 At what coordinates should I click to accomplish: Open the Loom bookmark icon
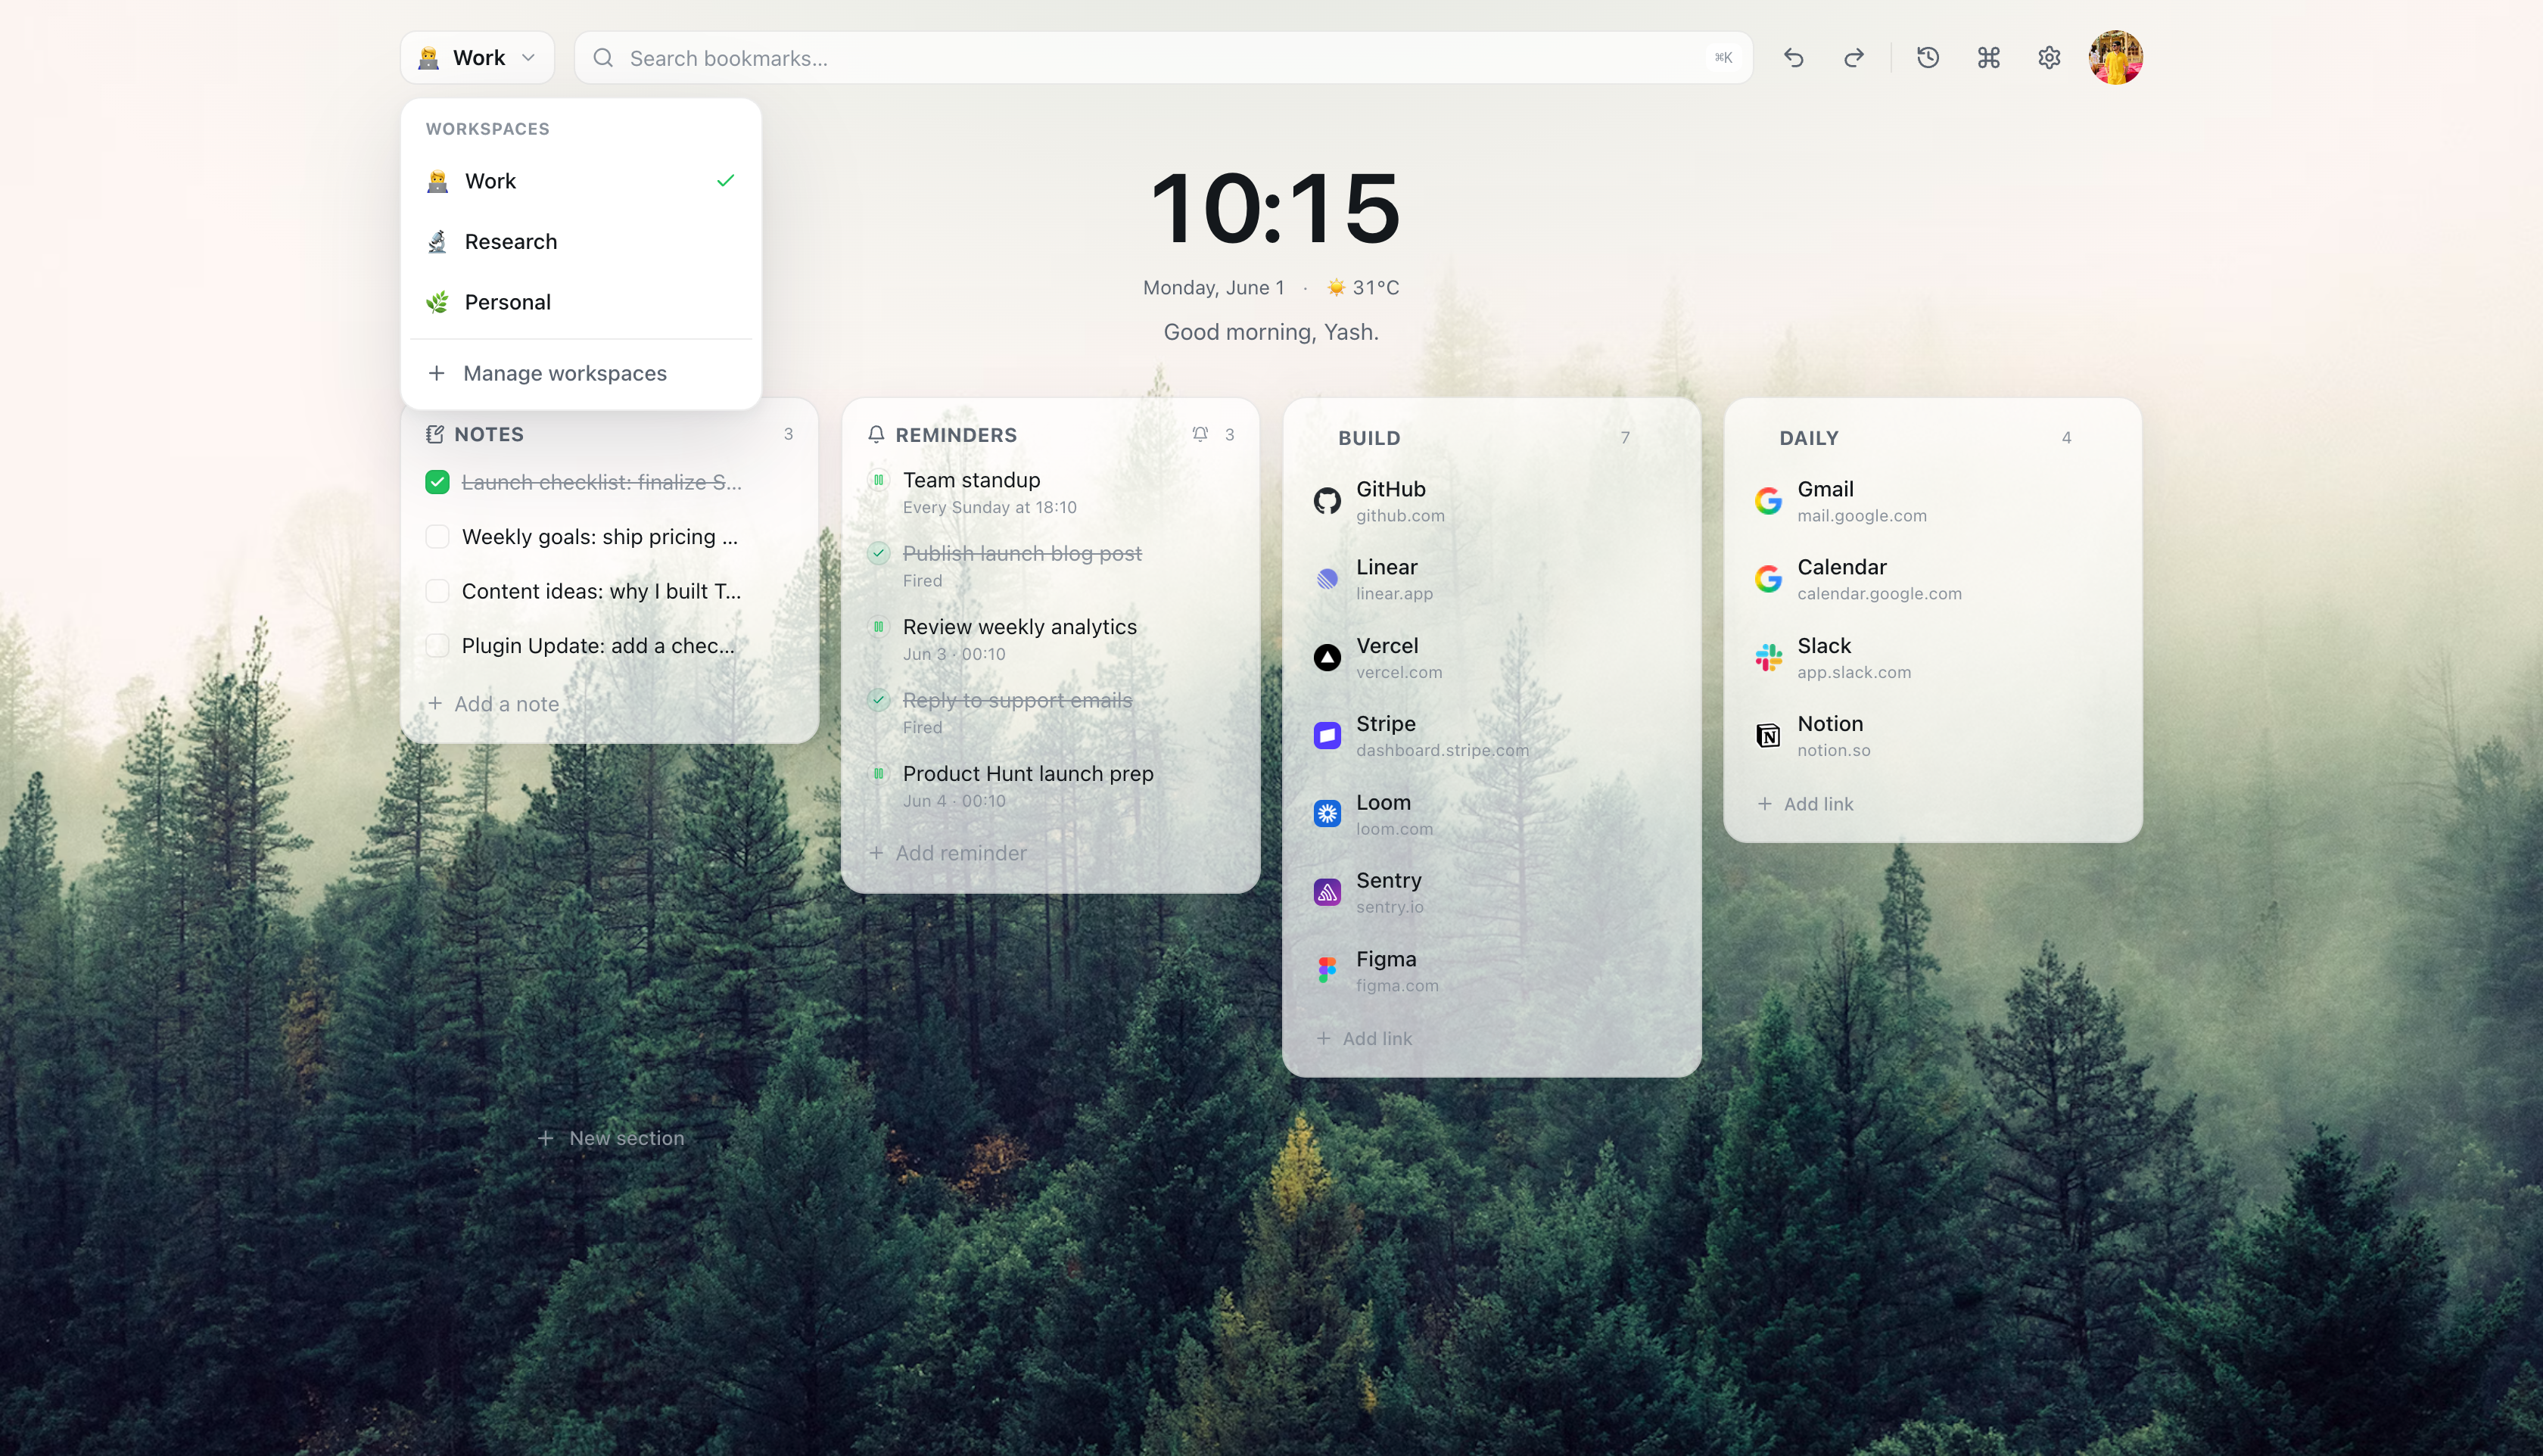tap(1327, 814)
